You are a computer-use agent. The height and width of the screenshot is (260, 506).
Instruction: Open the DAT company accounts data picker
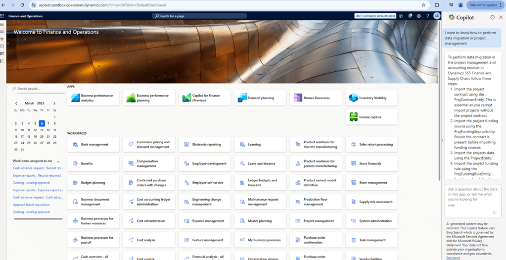coord(375,16)
